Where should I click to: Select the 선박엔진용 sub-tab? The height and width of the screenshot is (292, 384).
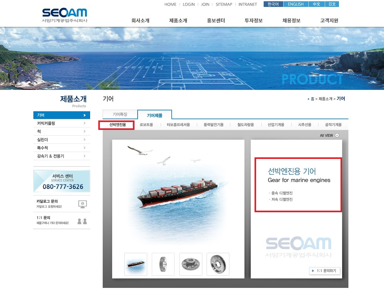pyautogui.click(x=117, y=125)
